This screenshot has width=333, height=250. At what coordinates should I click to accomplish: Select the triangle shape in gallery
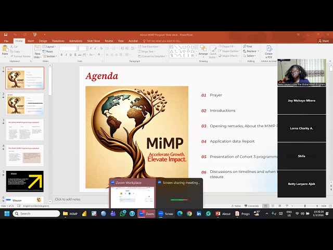click(x=172, y=51)
